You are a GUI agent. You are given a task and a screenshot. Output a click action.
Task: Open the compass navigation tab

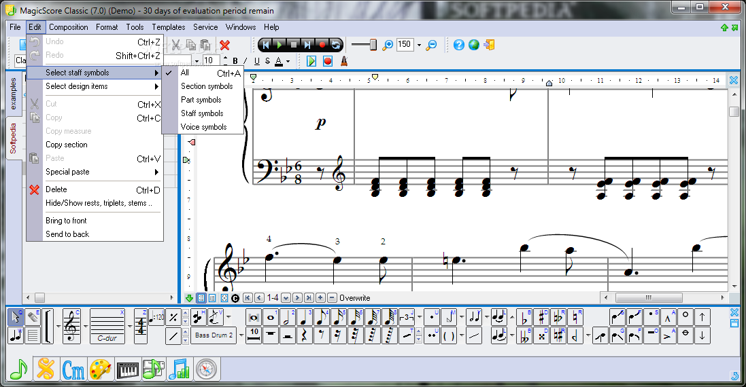206,369
